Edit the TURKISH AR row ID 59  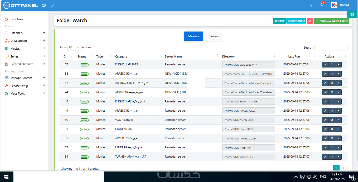pos(325,157)
